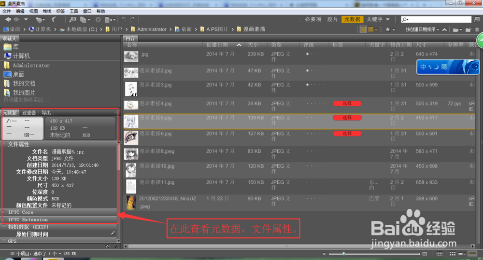This screenshot has height=260, width=483.
Task: Switch to 胶片 workspace
Action: point(332,19)
